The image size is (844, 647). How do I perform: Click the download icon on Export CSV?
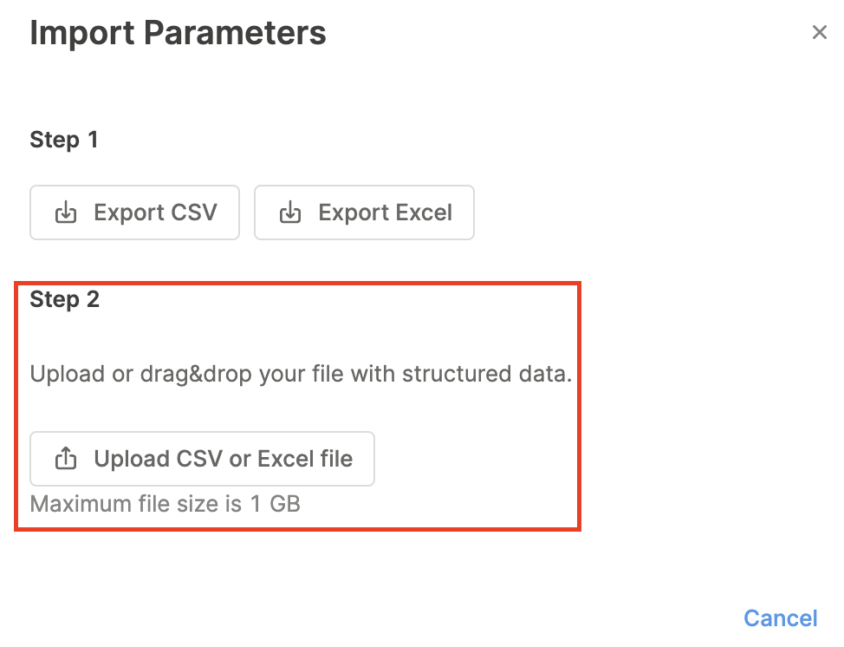[67, 212]
